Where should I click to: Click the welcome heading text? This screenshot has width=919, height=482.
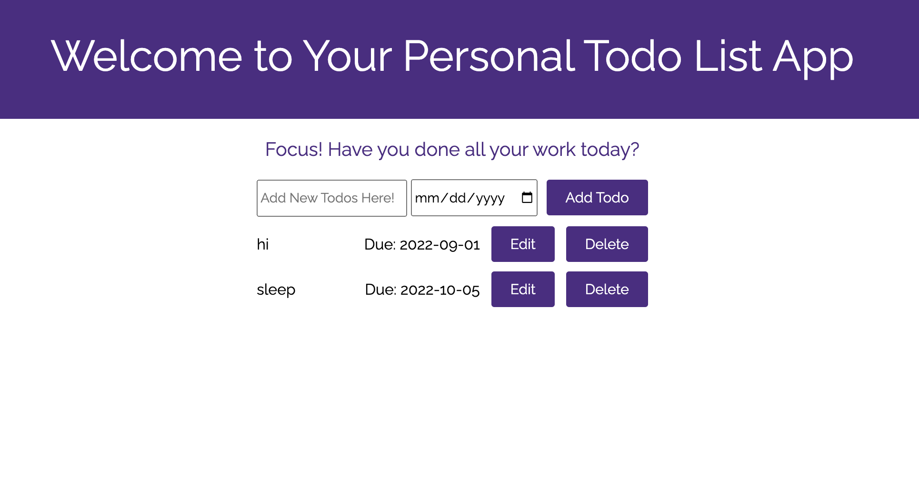(x=452, y=56)
